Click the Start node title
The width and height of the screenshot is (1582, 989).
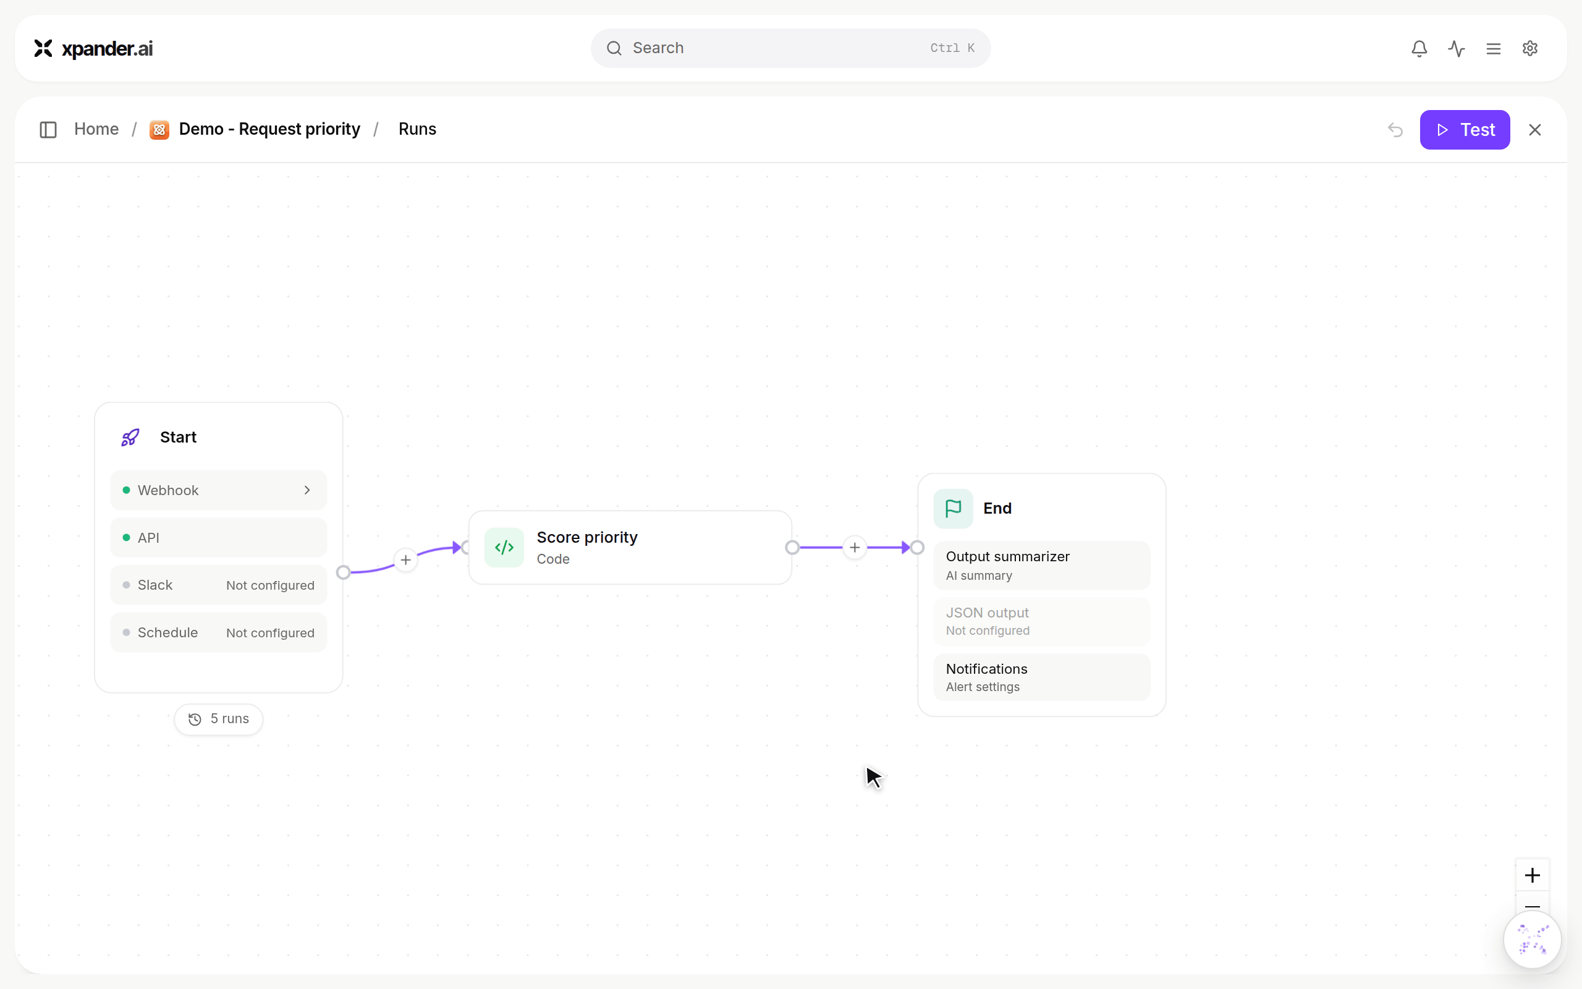point(178,437)
